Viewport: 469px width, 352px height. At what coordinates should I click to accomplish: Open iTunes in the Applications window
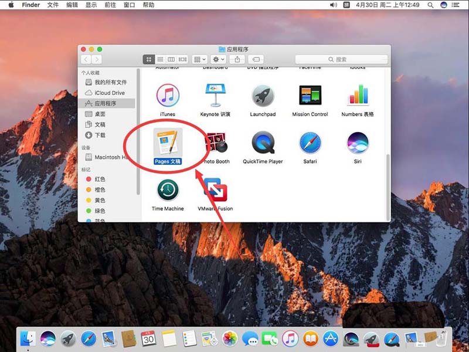(x=168, y=95)
